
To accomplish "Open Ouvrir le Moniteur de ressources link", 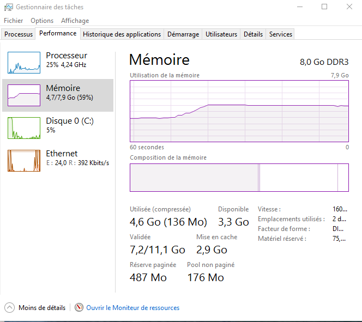I will (x=132, y=307).
